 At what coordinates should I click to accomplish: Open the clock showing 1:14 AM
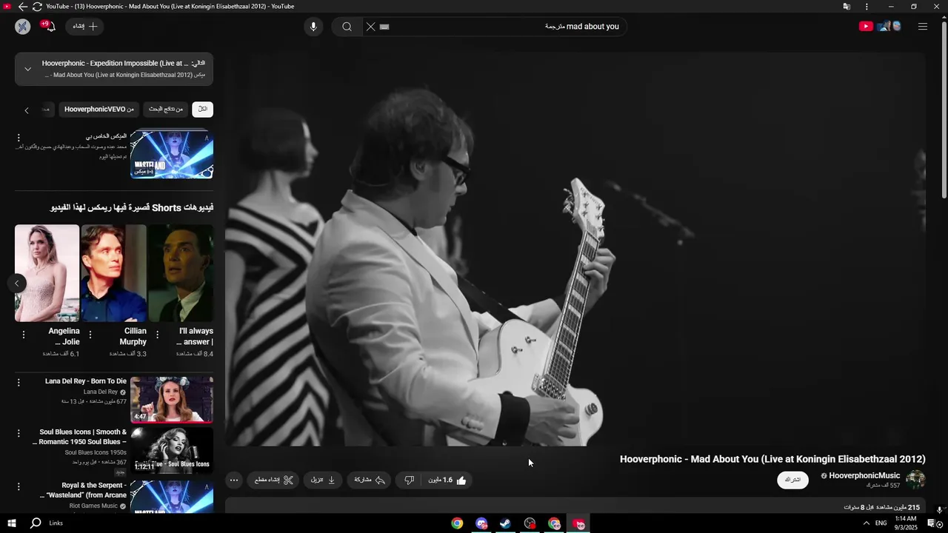pos(906,523)
